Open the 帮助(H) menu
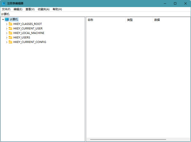 click(x=57, y=9)
